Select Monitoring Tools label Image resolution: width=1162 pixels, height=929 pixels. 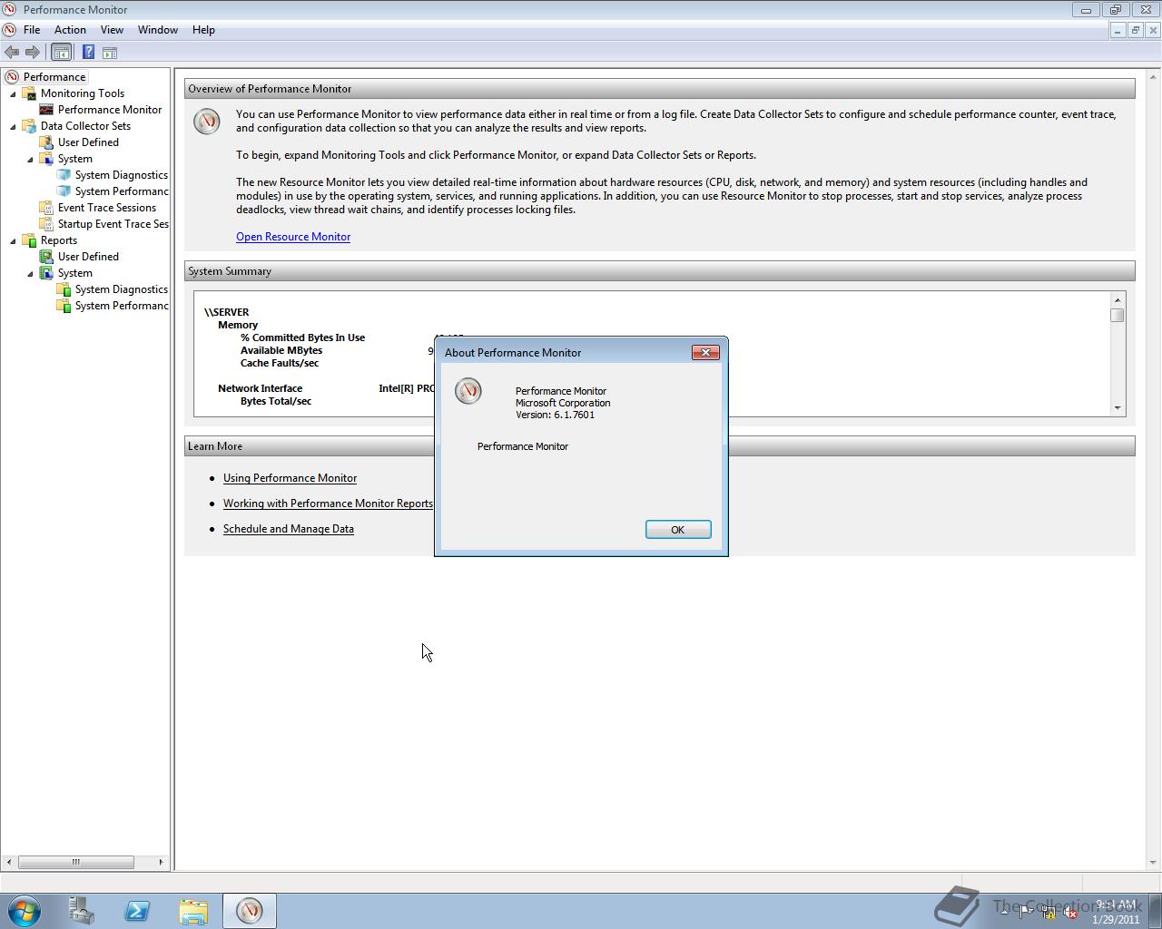pos(83,93)
